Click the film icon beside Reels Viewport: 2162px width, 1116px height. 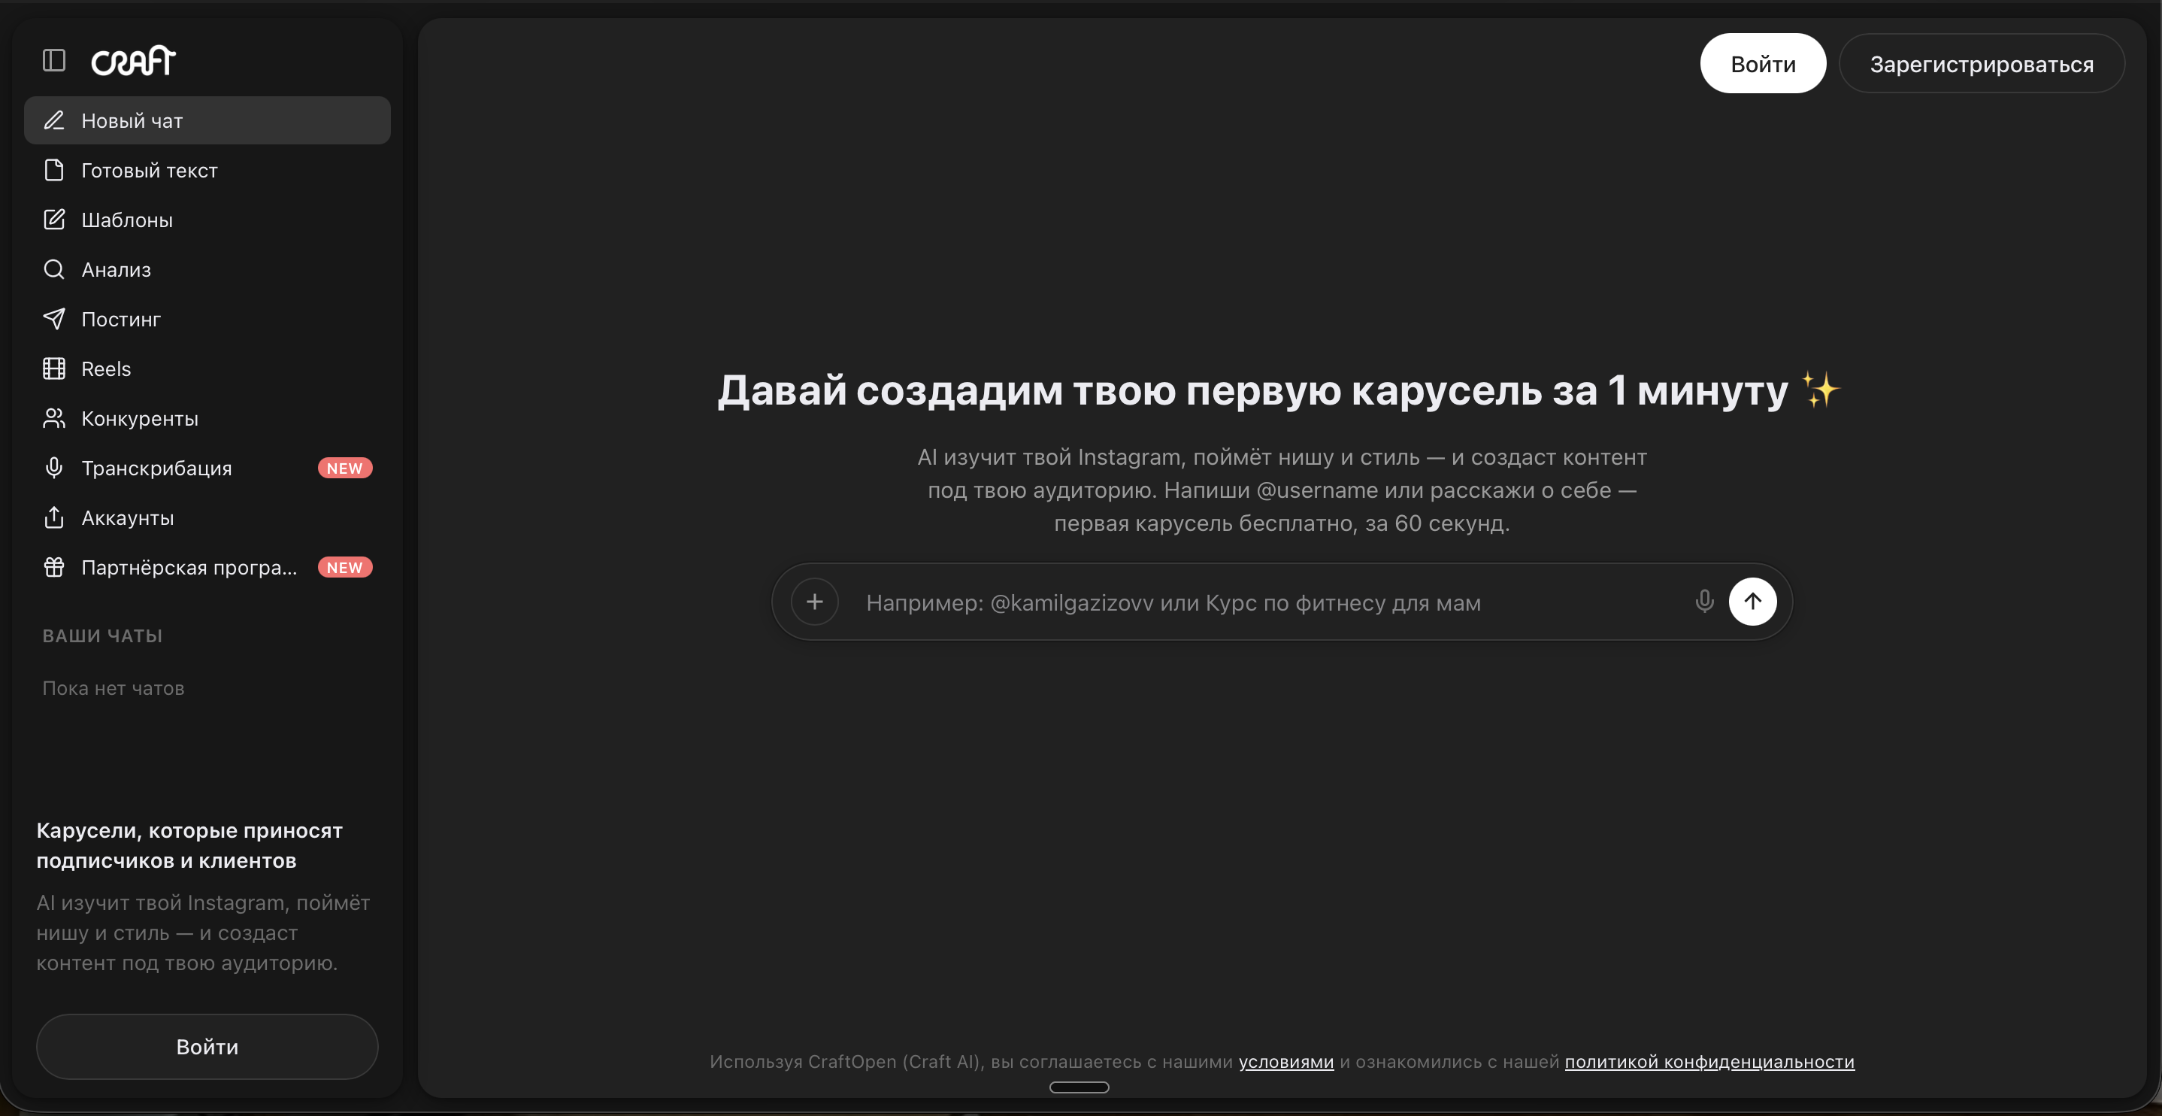coord(53,368)
